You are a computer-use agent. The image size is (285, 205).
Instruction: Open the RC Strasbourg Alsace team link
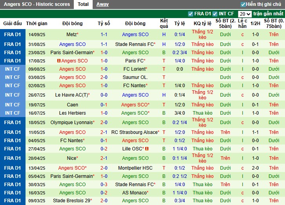coord(135,132)
